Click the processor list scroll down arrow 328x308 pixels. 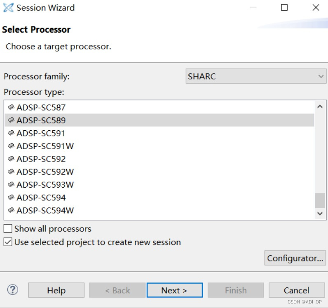coord(320,214)
